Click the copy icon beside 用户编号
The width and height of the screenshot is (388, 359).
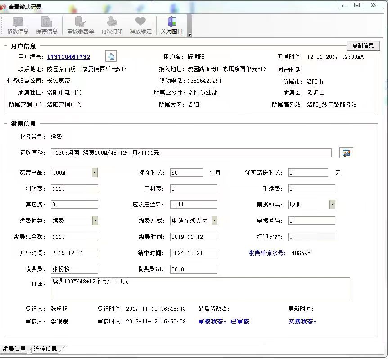click(111, 56)
